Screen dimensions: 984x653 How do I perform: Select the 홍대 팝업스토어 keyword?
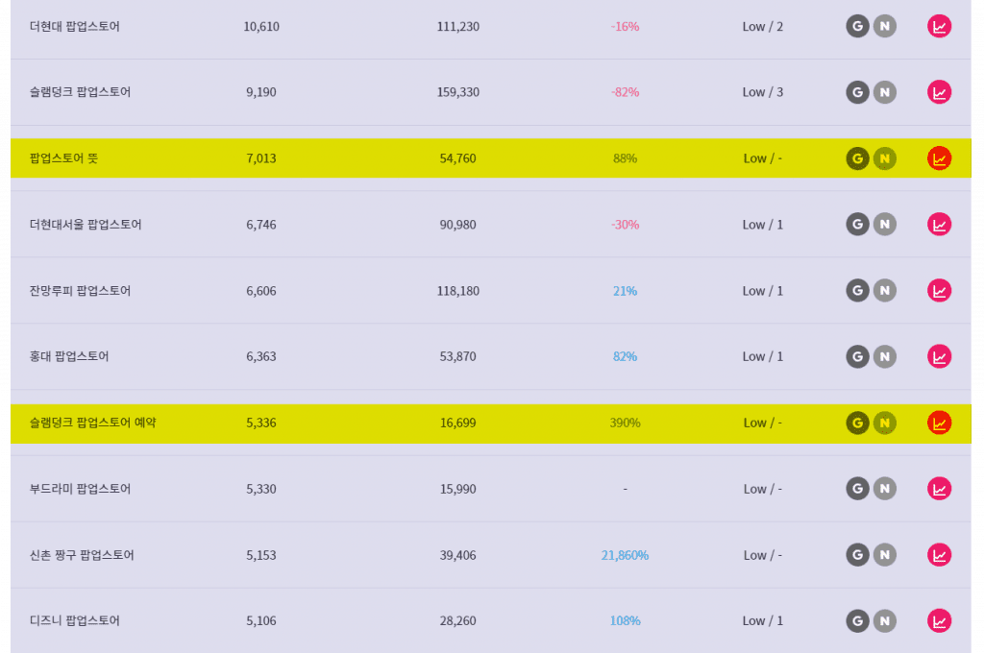(69, 356)
